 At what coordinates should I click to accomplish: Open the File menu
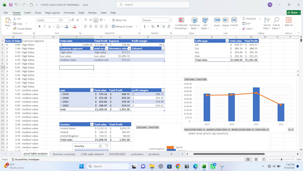coord(6,13)
